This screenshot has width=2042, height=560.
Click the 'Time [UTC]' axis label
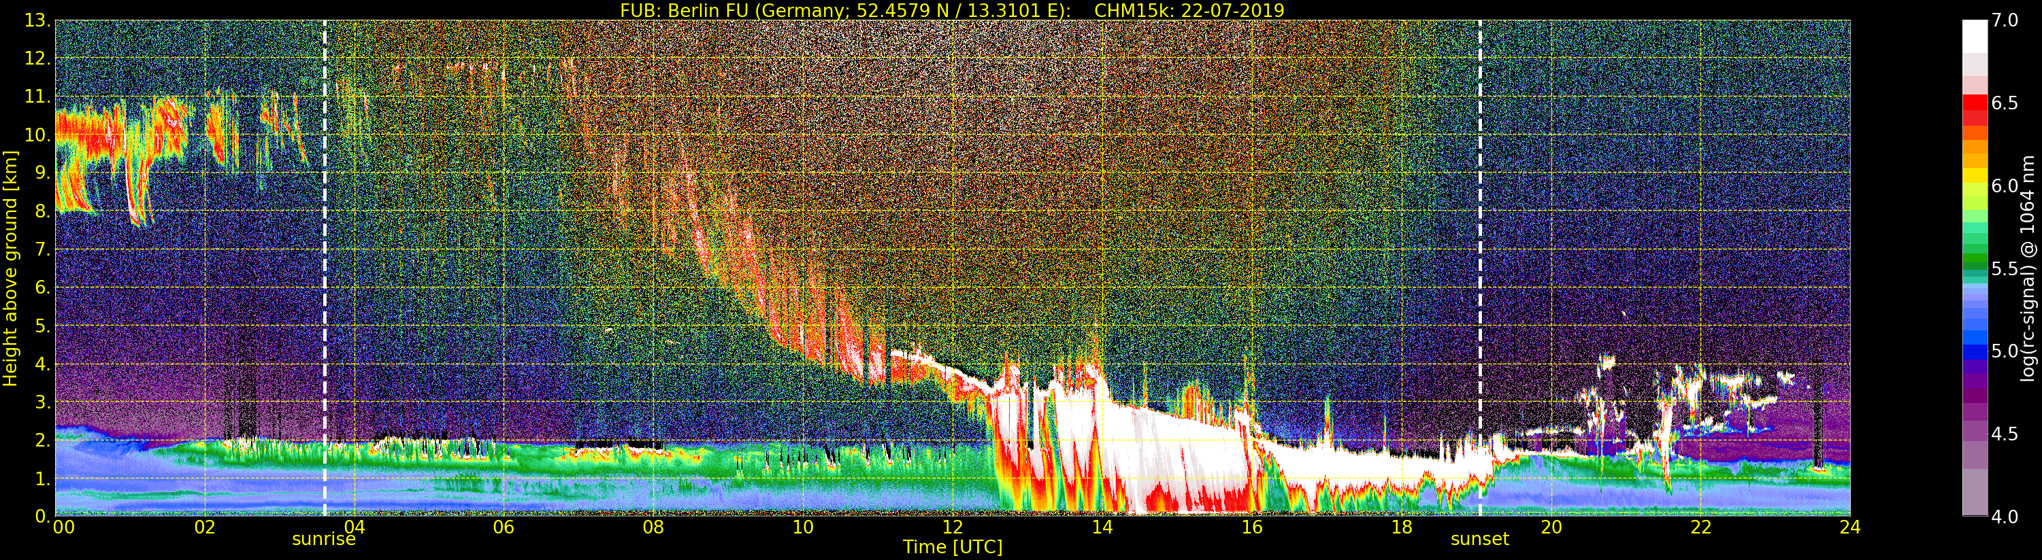[x=953, y=547]
